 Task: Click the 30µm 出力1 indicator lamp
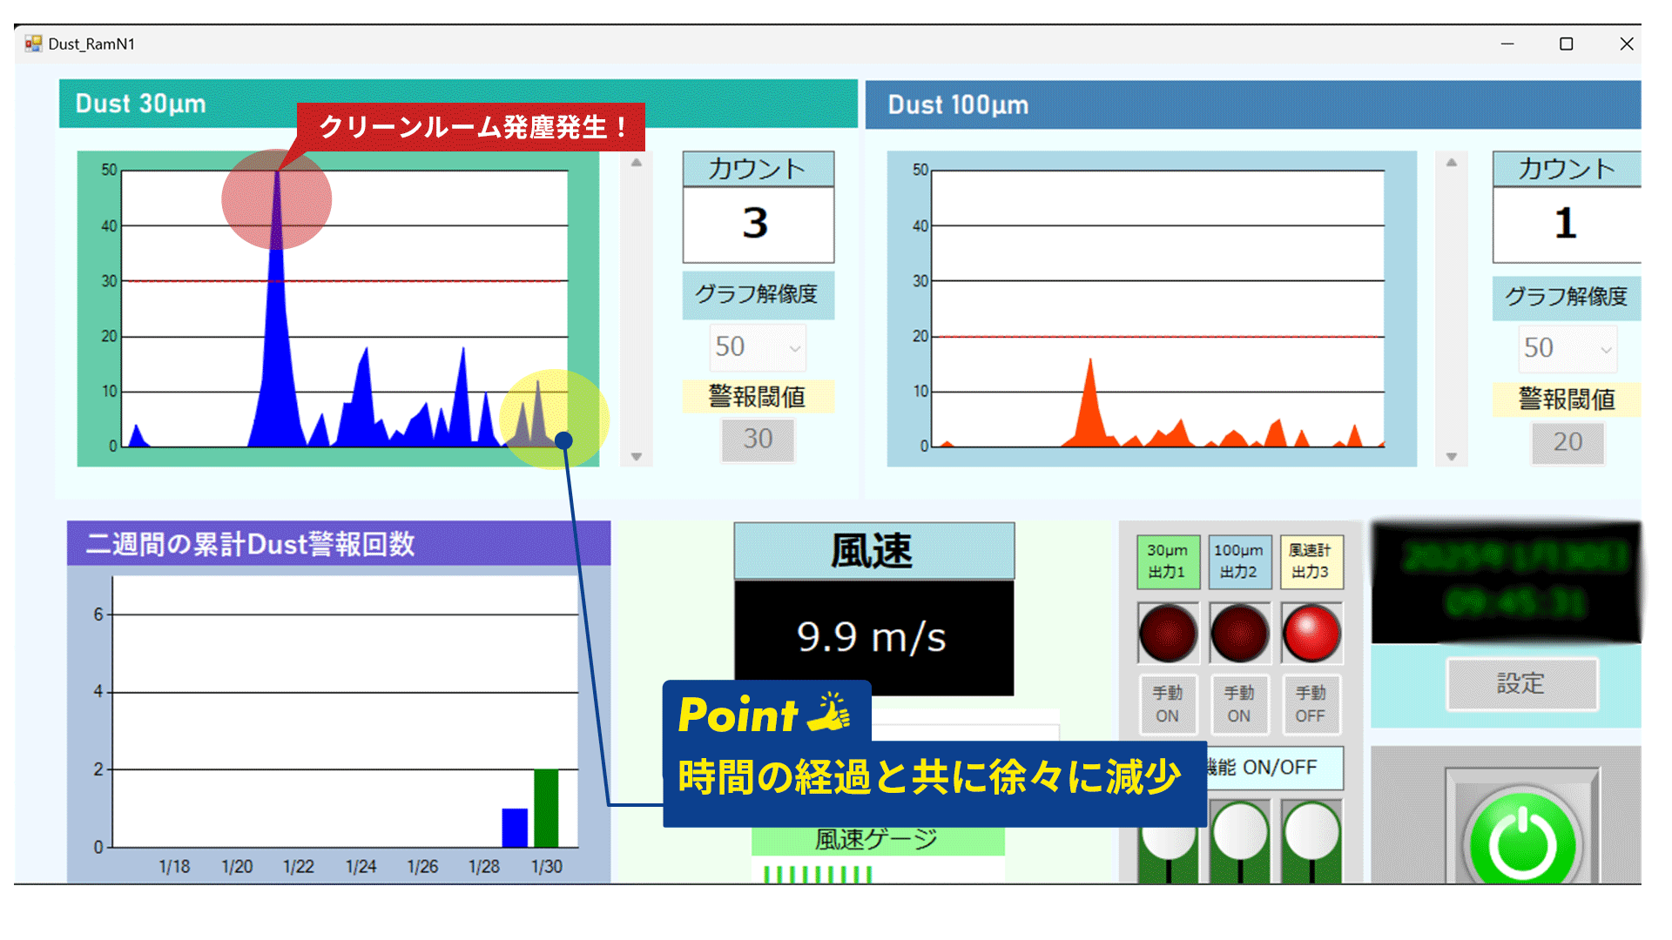[1168, 633]
